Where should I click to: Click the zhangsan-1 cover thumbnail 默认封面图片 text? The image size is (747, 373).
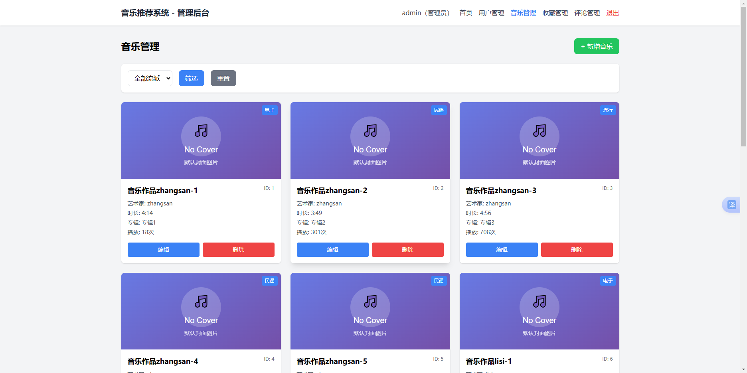point(201,162)
